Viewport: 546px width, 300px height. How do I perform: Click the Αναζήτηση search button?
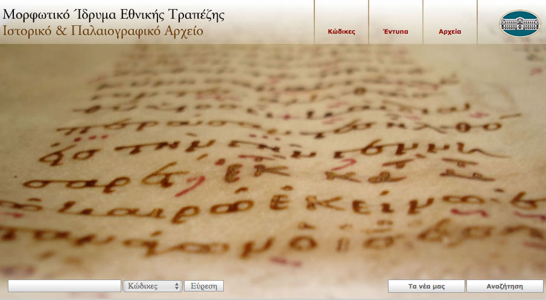click(x=504, y=286)
